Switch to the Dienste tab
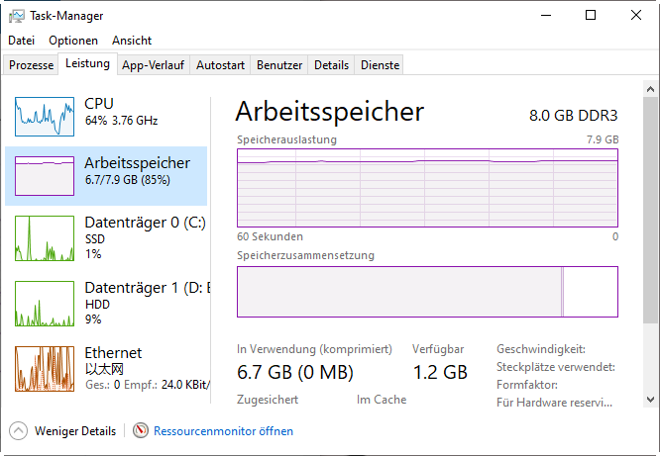Image resolution: width=660 pixels, height=456 pixels. click(381, 65)
